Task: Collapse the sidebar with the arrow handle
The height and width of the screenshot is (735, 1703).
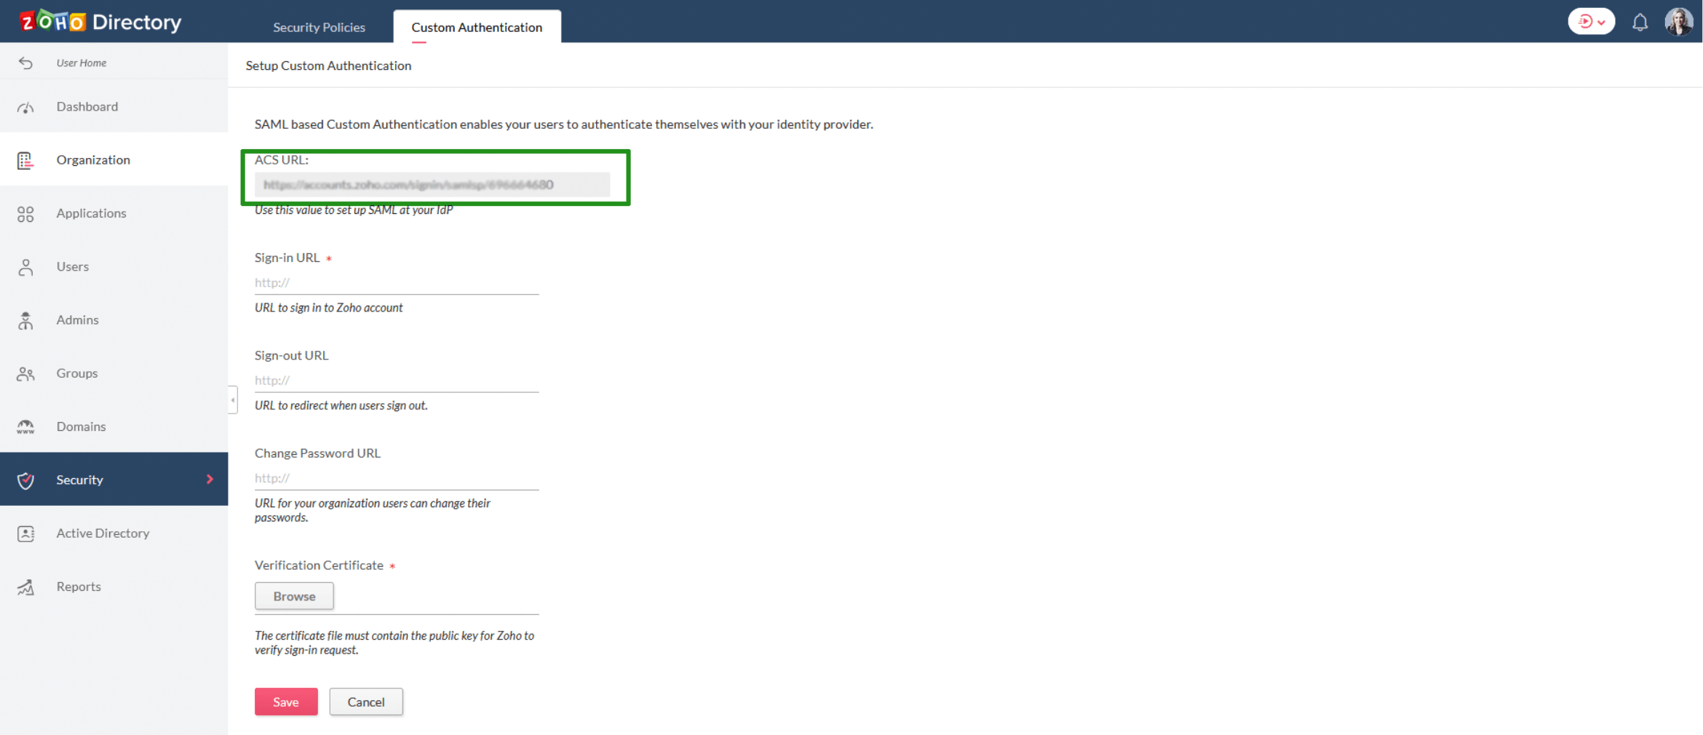Action: [x=231, y=400]
